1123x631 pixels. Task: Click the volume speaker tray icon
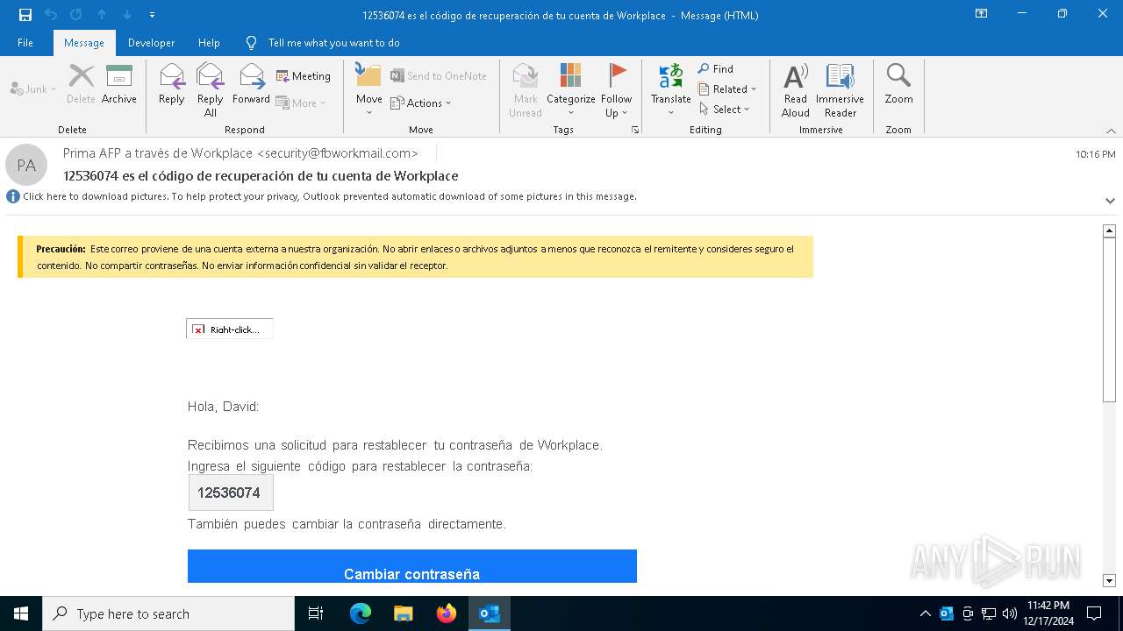tap(1010, 613)
